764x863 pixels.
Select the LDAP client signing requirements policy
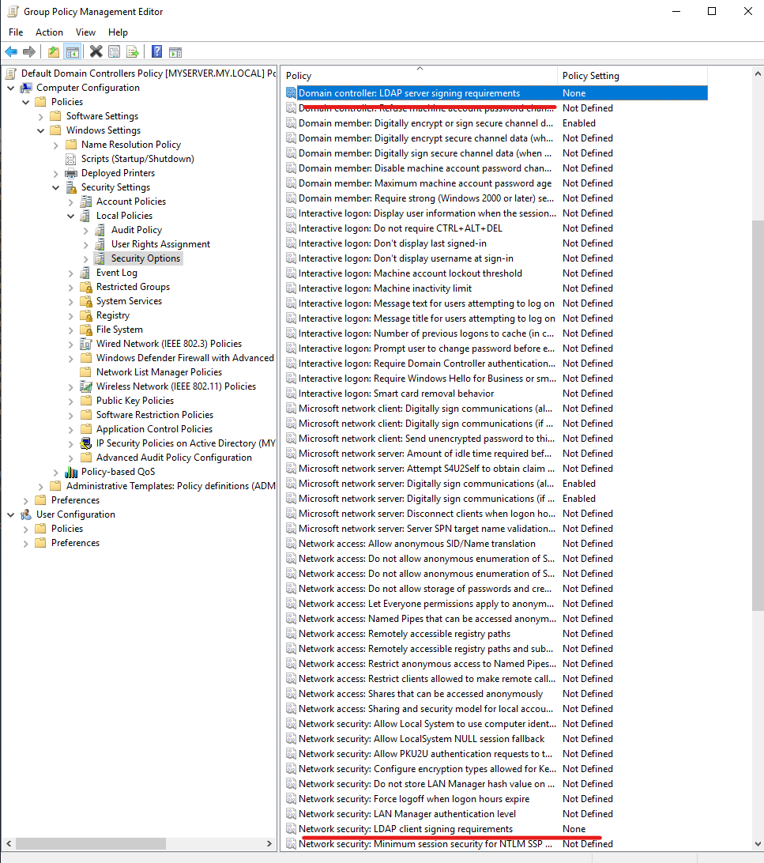[405, 829]
